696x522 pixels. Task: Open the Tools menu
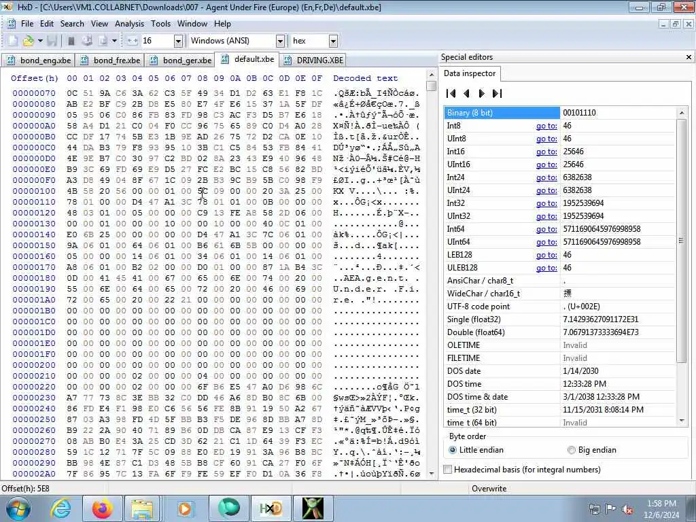coord(160,24)
